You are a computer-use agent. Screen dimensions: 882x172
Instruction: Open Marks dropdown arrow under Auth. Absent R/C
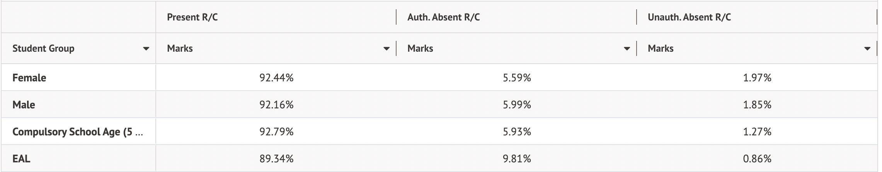[x=627, y=49]
